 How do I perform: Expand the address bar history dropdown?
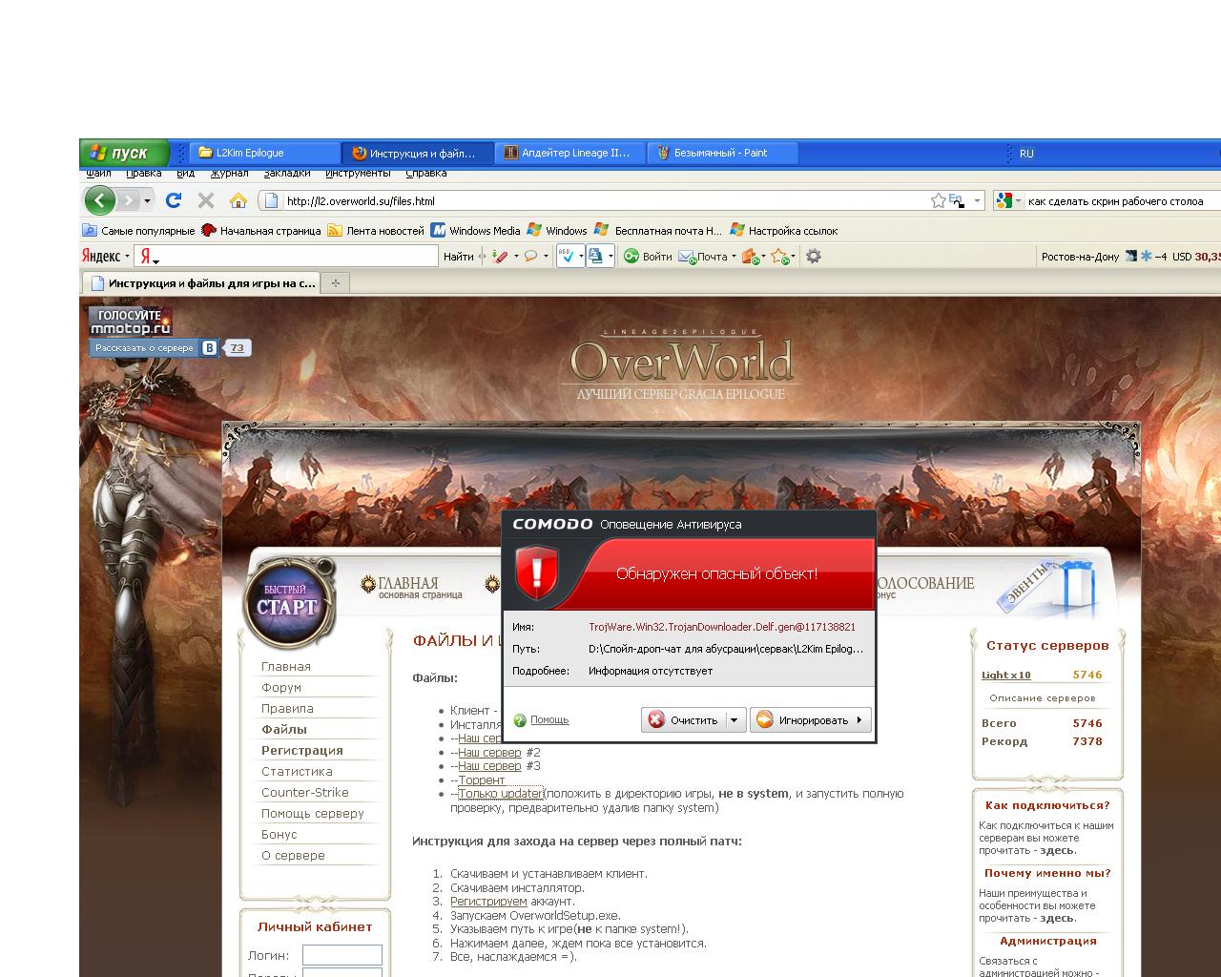977,200
